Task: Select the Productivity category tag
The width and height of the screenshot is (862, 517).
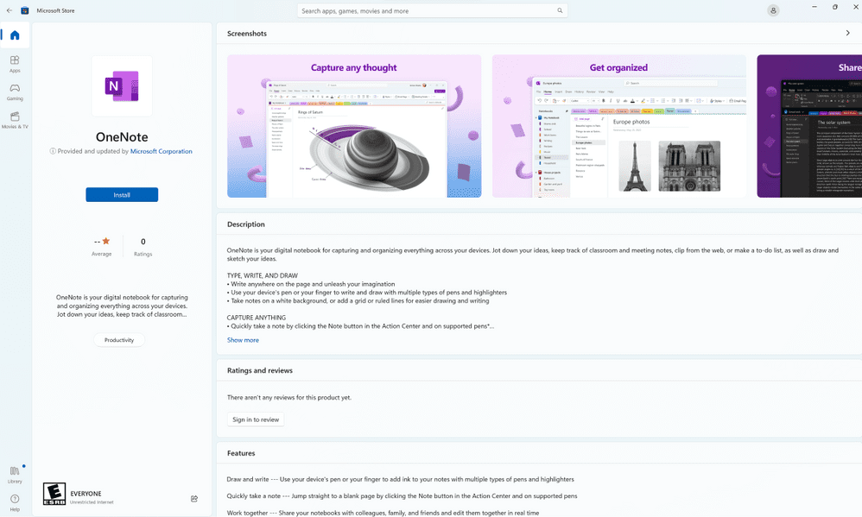Action: [x=119, y=339]
